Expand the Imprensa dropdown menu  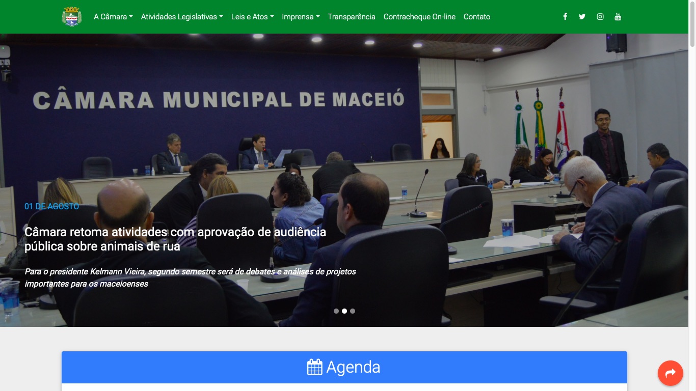click(x=301, y=17)
